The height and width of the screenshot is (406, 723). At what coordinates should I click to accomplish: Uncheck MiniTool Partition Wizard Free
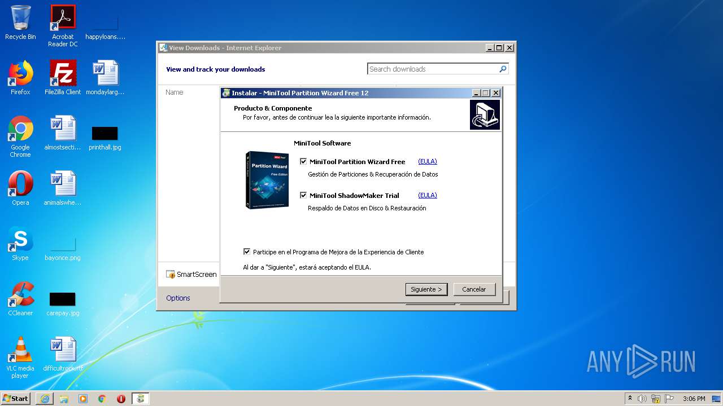(x=303, y=162)
